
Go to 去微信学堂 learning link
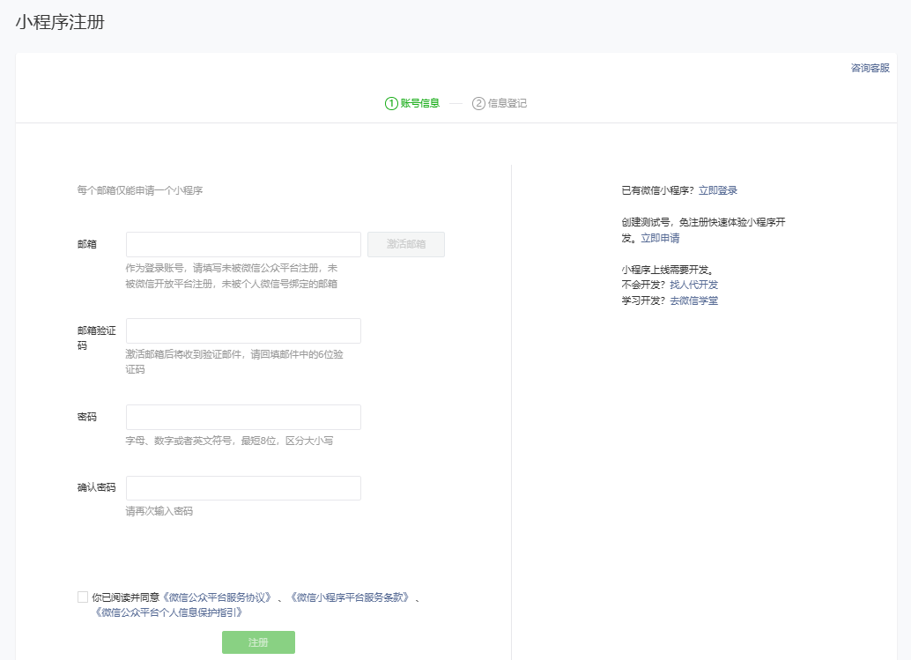pyautogui.click(x=693, y=300)
